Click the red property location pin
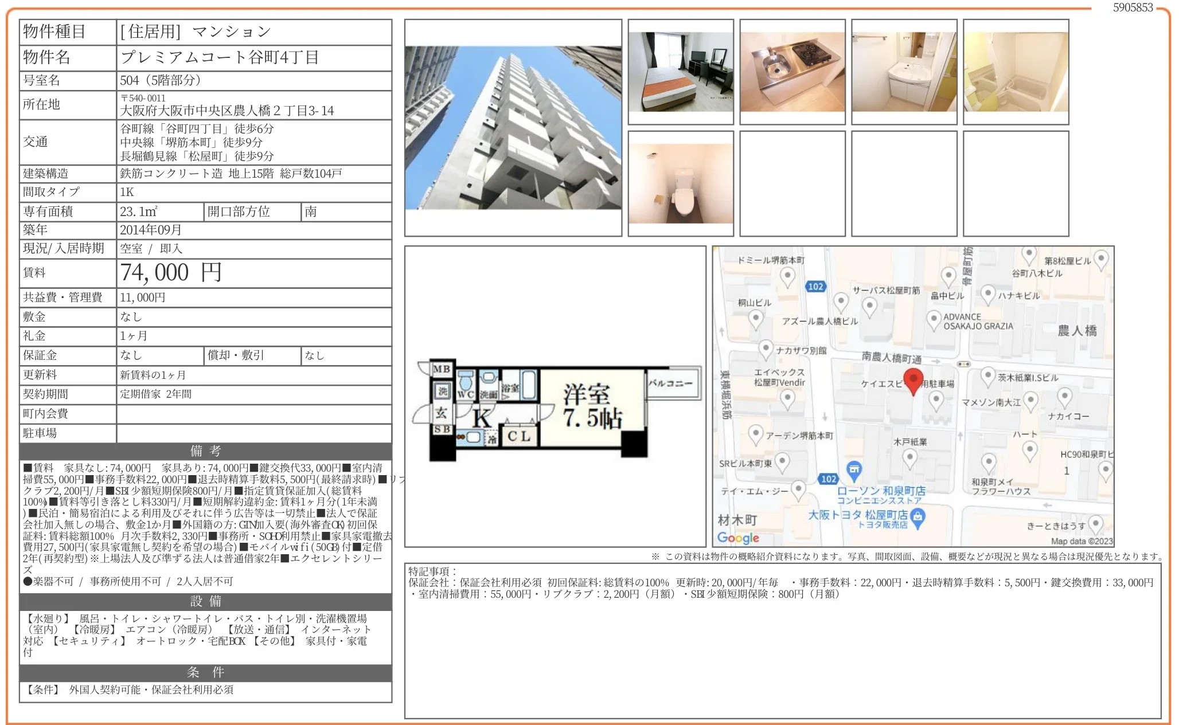The width and height of the screenshot is (1179, 725). [x=913, y=381]
